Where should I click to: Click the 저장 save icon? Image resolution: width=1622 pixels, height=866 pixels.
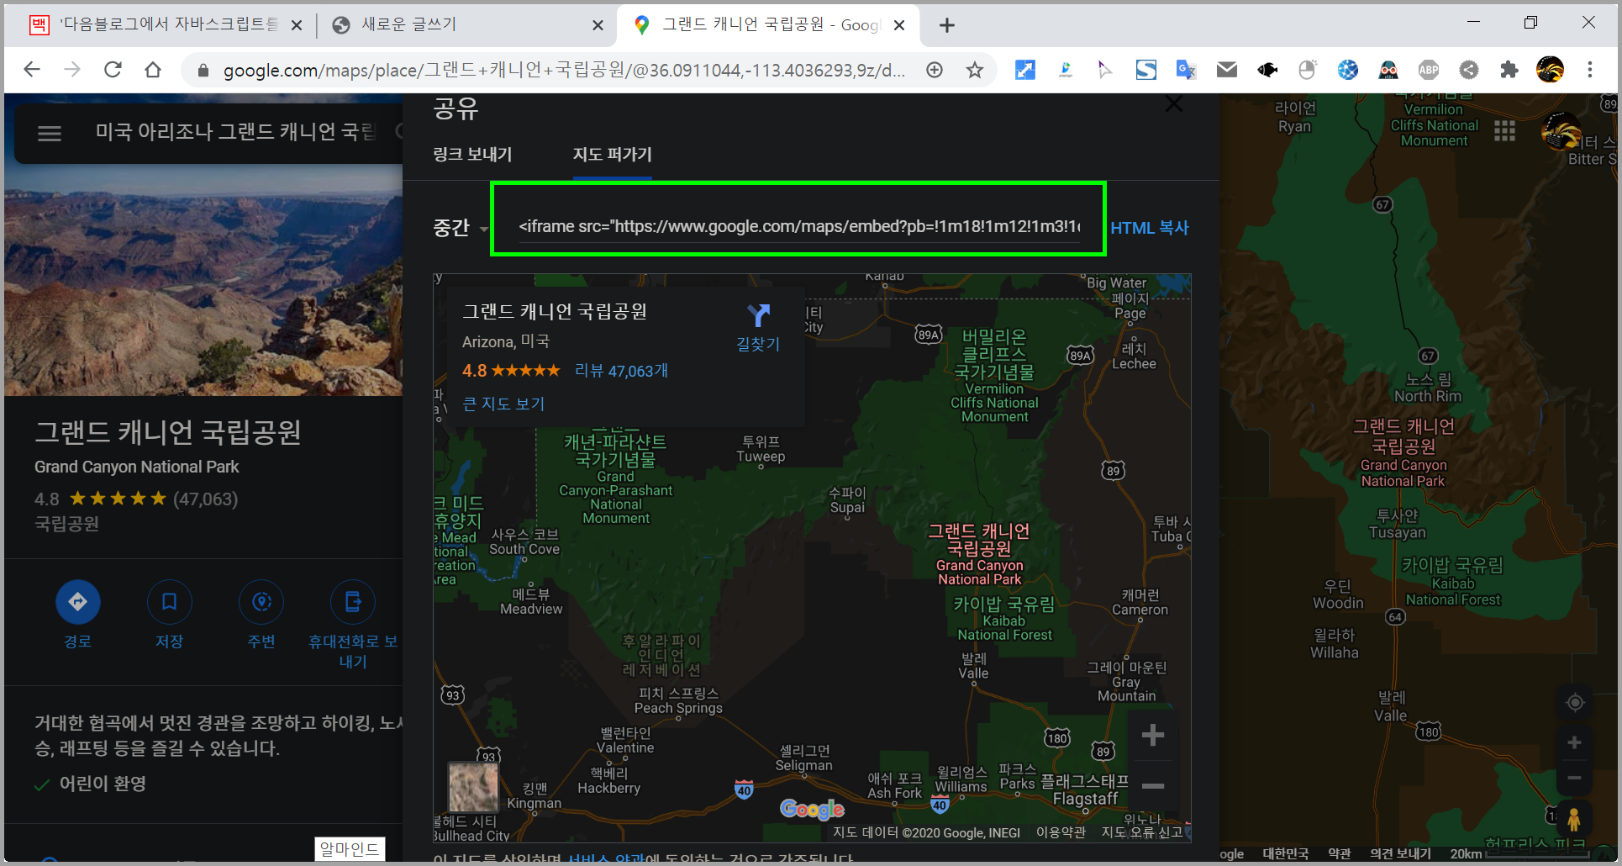tap(169, 602)
